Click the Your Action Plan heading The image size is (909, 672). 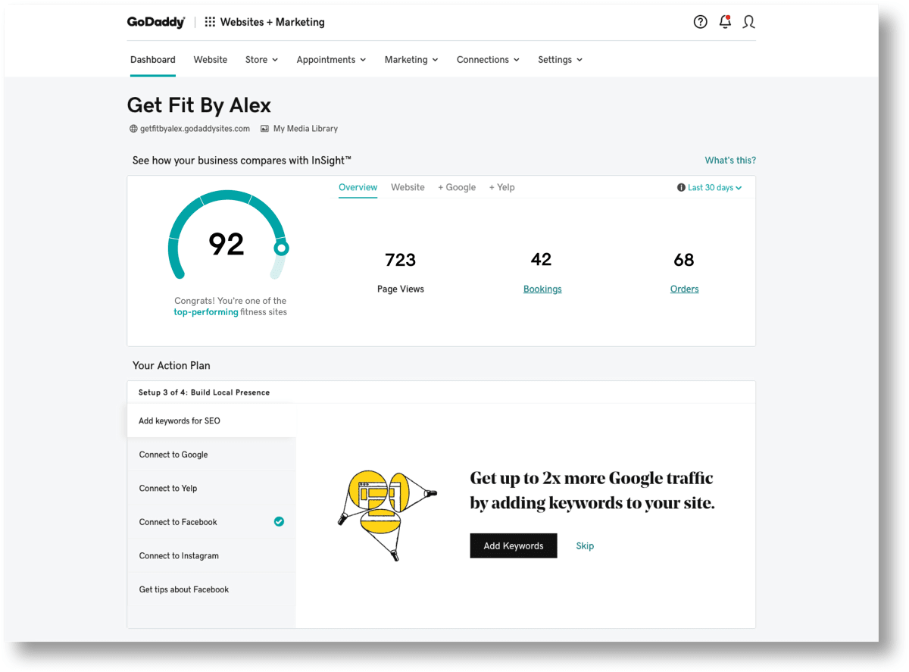click(171, 365)
